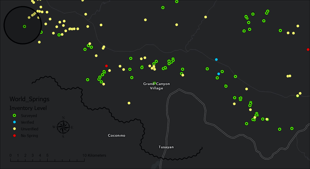The width and height of the screenshot is (310, 169).
Task: Click the Inventory Level legend heading
Action: (28, 108)
